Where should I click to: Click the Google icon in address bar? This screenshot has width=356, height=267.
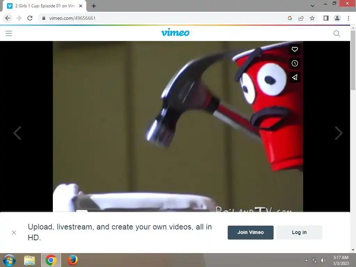pyautogui.click(x=290, y=18)
